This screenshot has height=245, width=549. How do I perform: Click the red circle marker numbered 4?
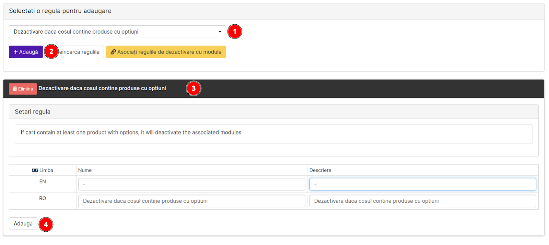point(46,224)
